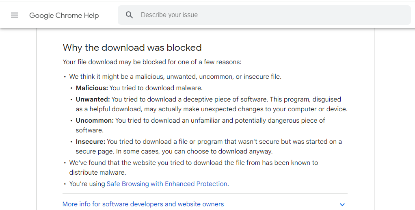The height and width of the screenshot is (210, 415).
Task: Click the 'We've found that the website' bullet
Action: tap(193, 167)
